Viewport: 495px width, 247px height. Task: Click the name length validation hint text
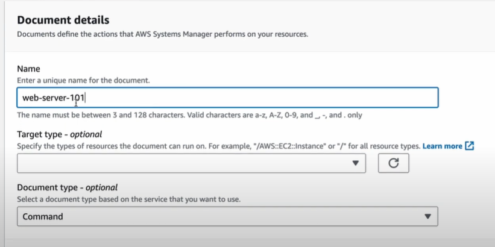pyautogui.click(x=189, y=115)
